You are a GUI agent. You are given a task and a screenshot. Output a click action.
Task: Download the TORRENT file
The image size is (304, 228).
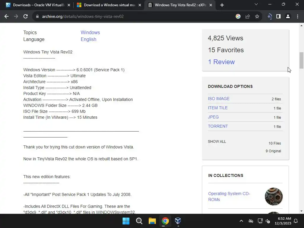click(x=218, y=126)
